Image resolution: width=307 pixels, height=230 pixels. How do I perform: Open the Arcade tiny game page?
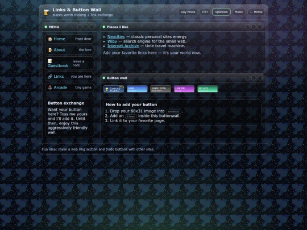pos(69,87)
